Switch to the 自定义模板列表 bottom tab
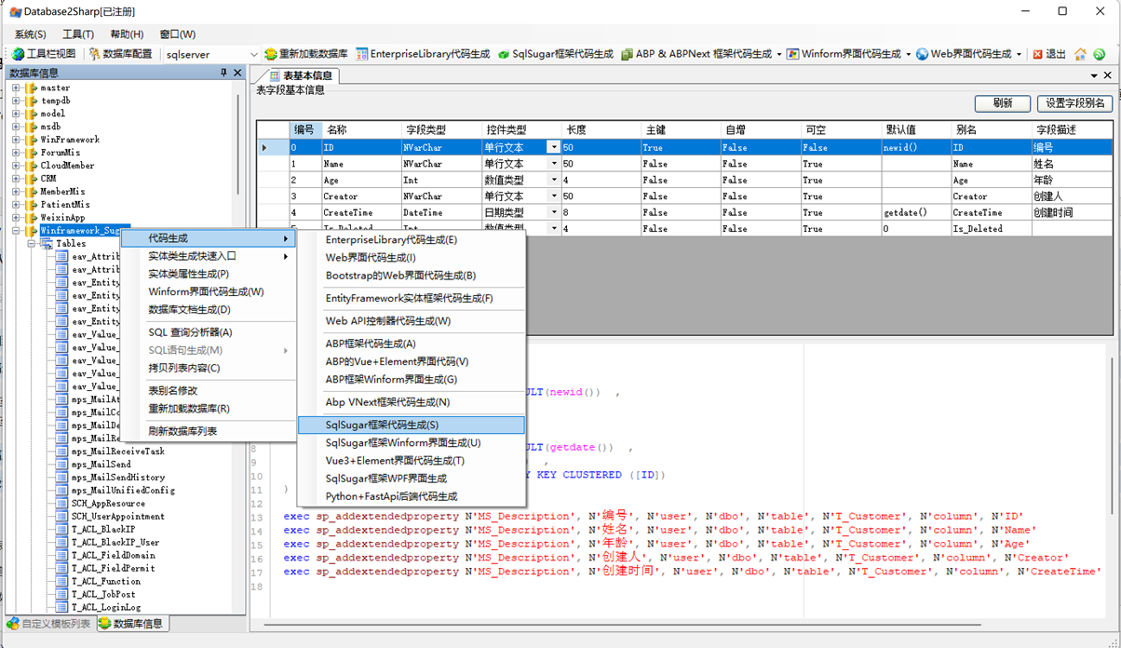 [x=48, y=624]
